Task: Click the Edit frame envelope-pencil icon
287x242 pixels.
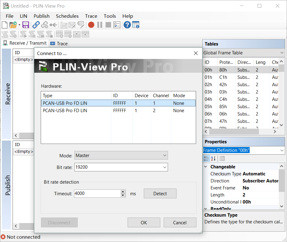Action: click(x=72, y=25)
